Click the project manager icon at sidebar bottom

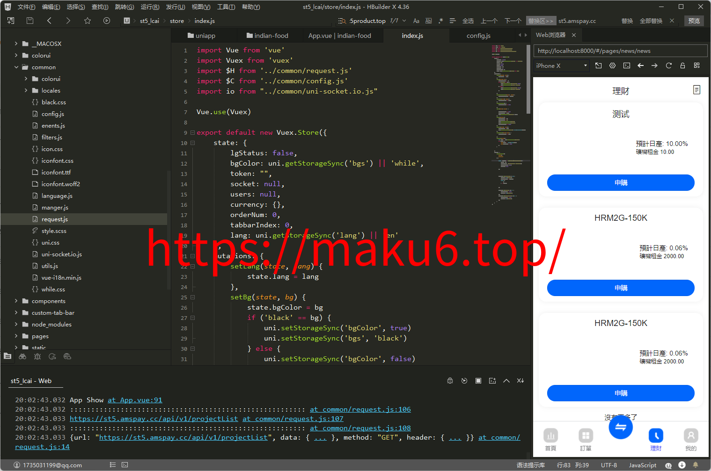click(x=7, y=356)
